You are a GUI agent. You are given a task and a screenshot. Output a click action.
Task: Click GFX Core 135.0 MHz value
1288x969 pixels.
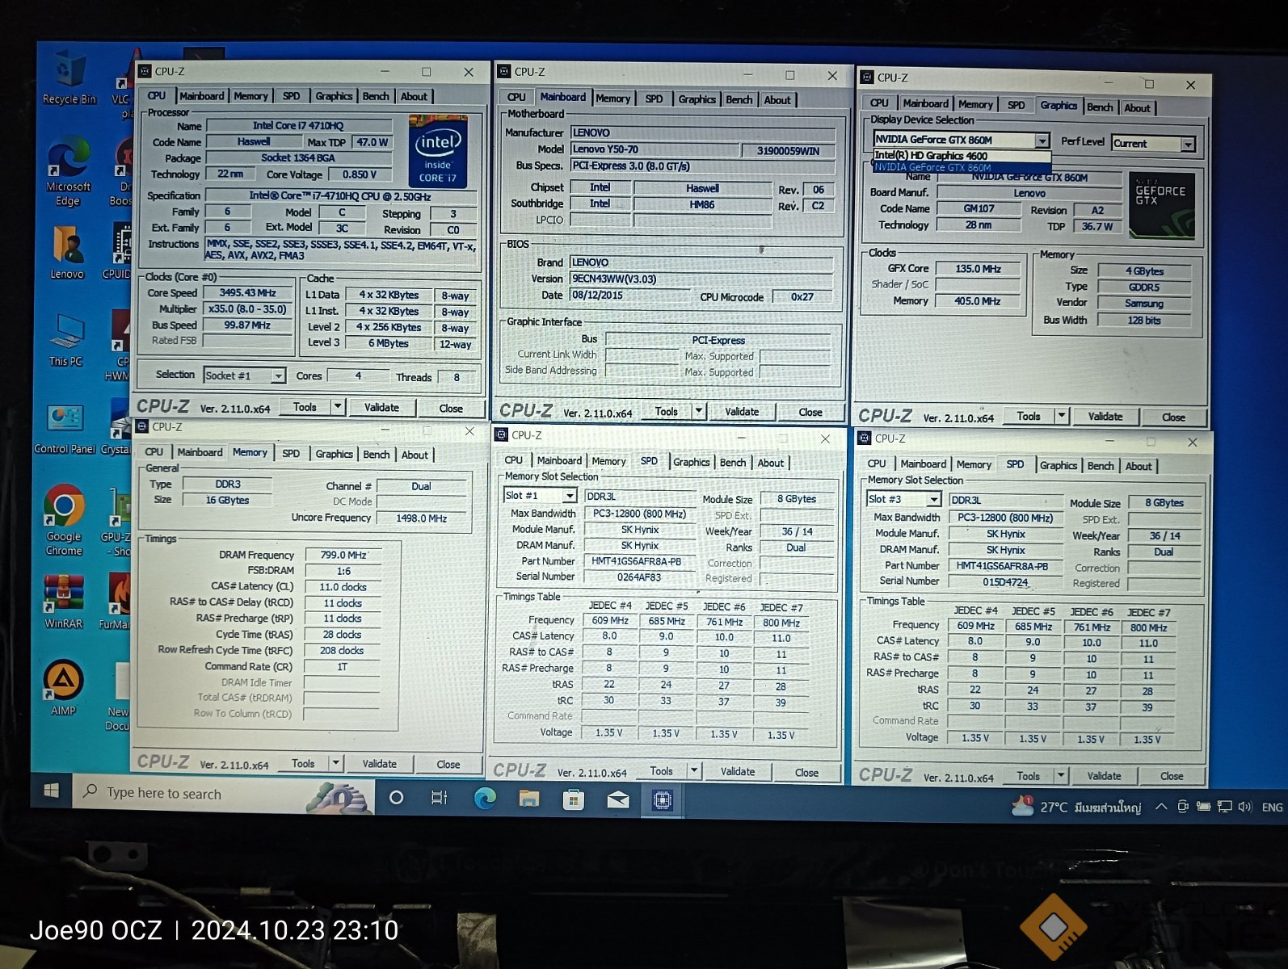click(x=978, y=268)
